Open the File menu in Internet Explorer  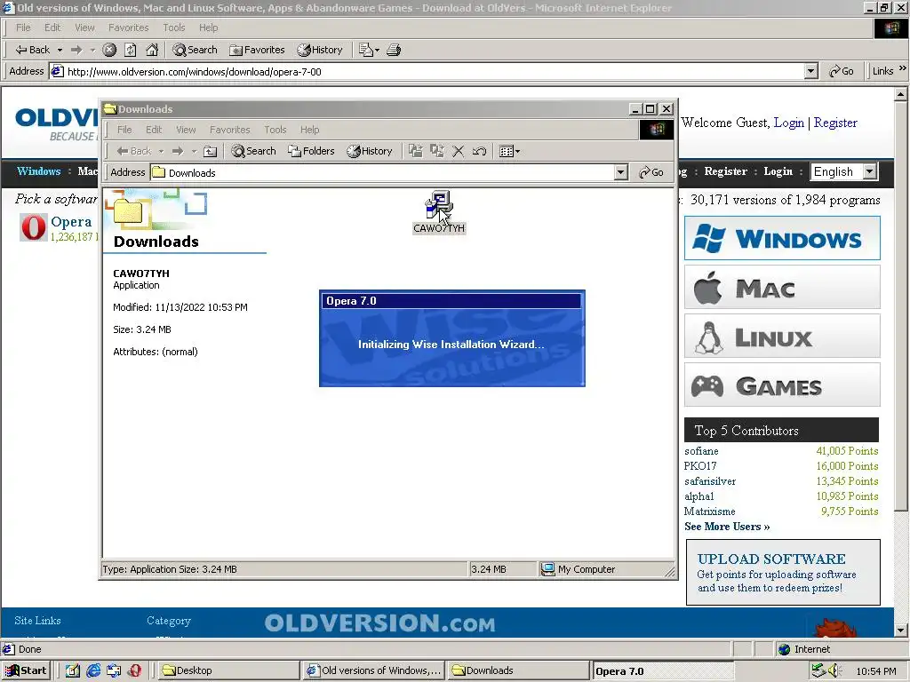click(23, 28)
